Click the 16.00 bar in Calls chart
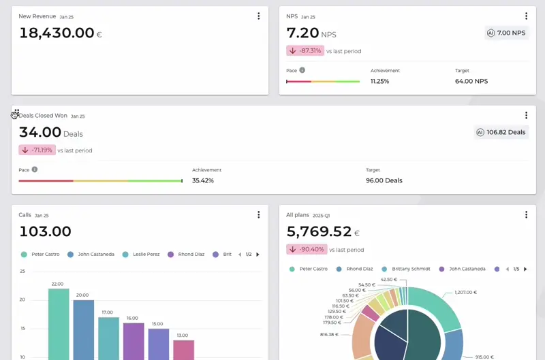Viewport: 545px width, 360px height. pos(134,341)
